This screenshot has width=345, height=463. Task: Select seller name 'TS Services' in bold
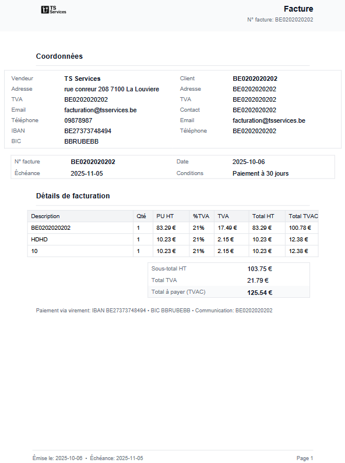pos(82,79)
